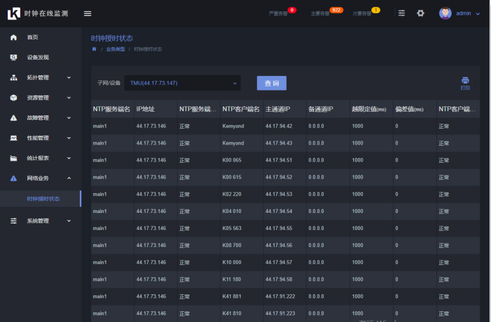Open the settings gear icon
This screenshot has width=491, height=322.
coord(421,13)
